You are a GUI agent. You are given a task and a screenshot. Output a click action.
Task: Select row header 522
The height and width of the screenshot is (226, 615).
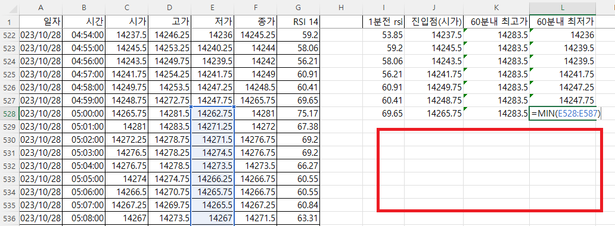click(x=10, y=35)
